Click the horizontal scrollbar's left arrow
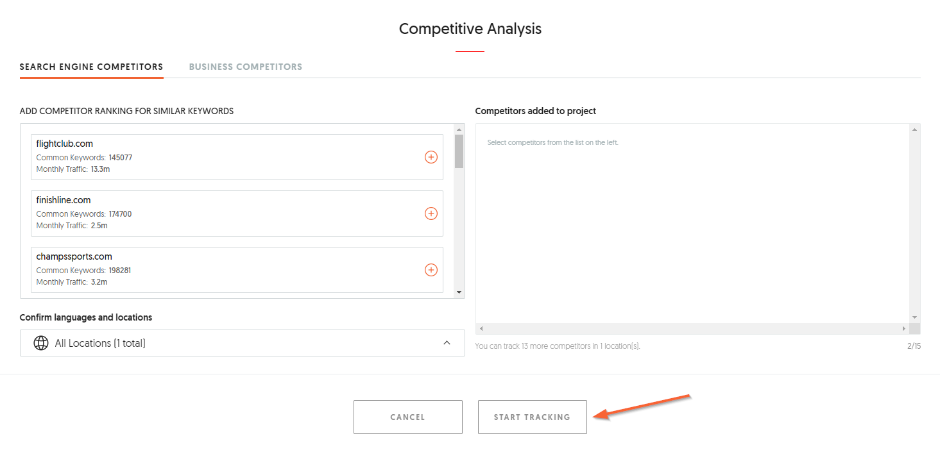This screenshot has width=940, height=452. 481,328
